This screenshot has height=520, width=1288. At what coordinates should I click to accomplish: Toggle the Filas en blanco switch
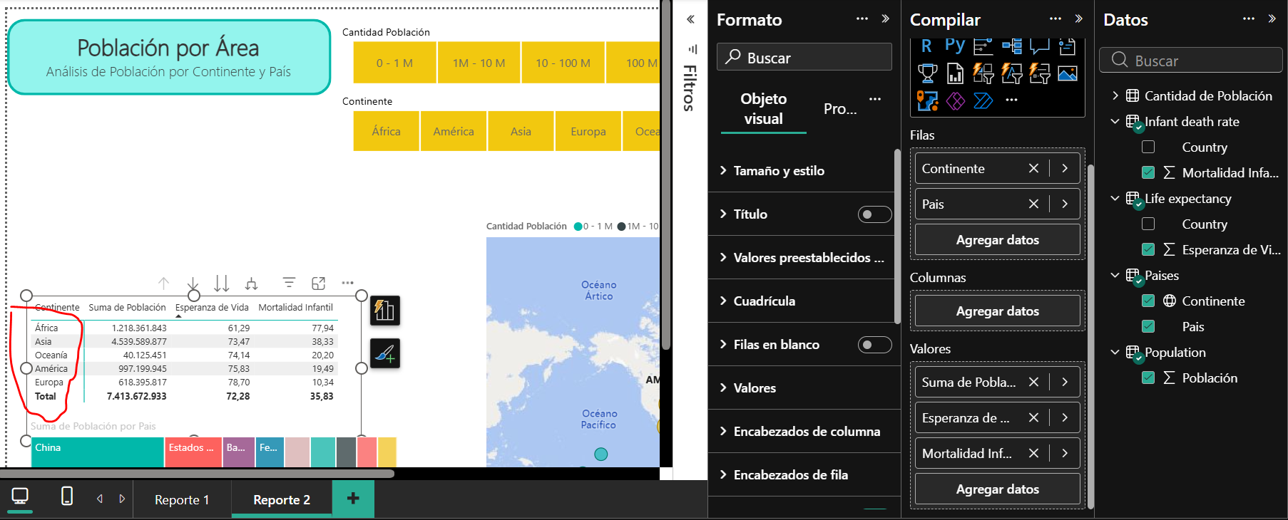[x=874, y=345]
